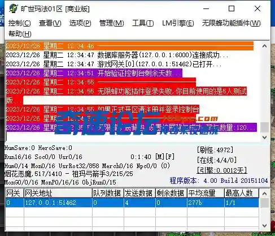Click the Hum0/14 Mon0/16 UsrRot32/858 line

pos(87,166)
